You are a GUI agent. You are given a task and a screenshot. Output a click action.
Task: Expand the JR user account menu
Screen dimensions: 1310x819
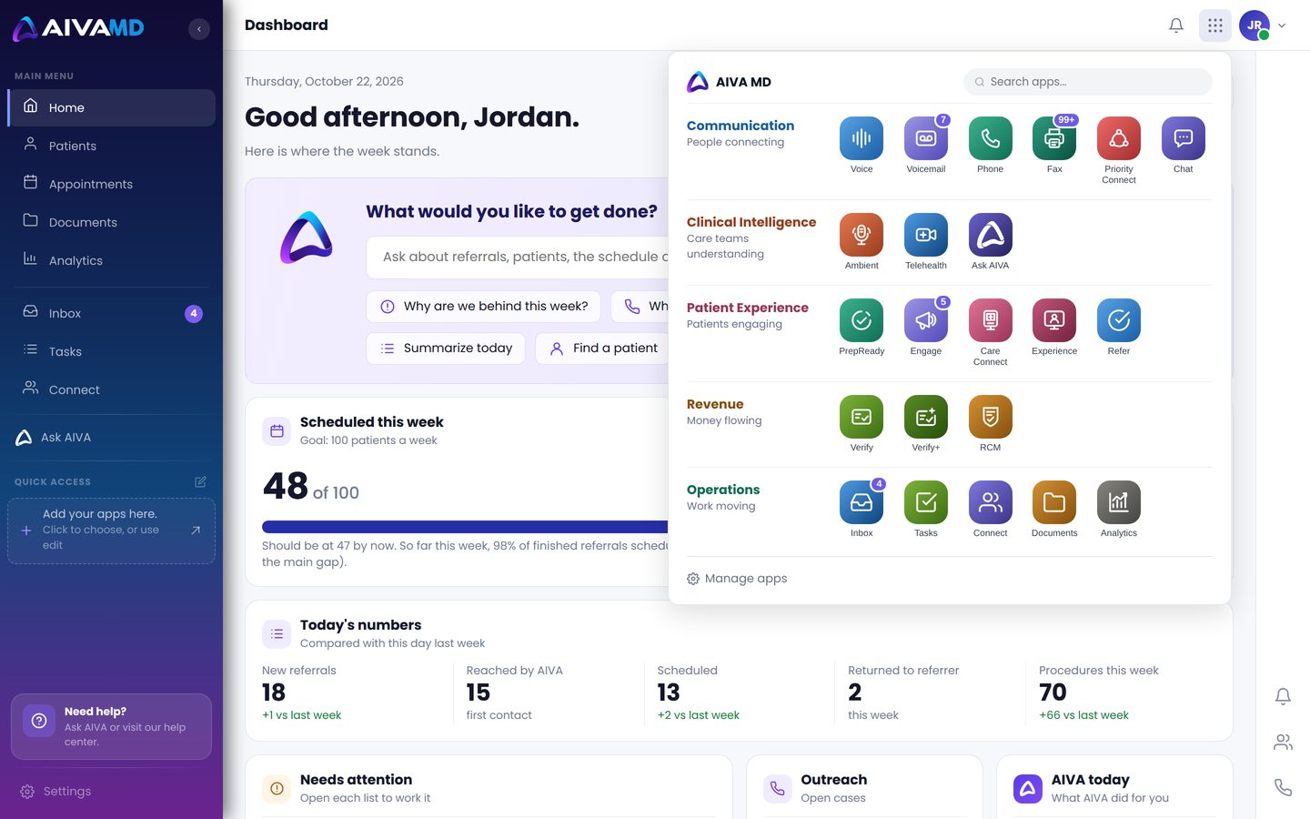click(1262, 25)
